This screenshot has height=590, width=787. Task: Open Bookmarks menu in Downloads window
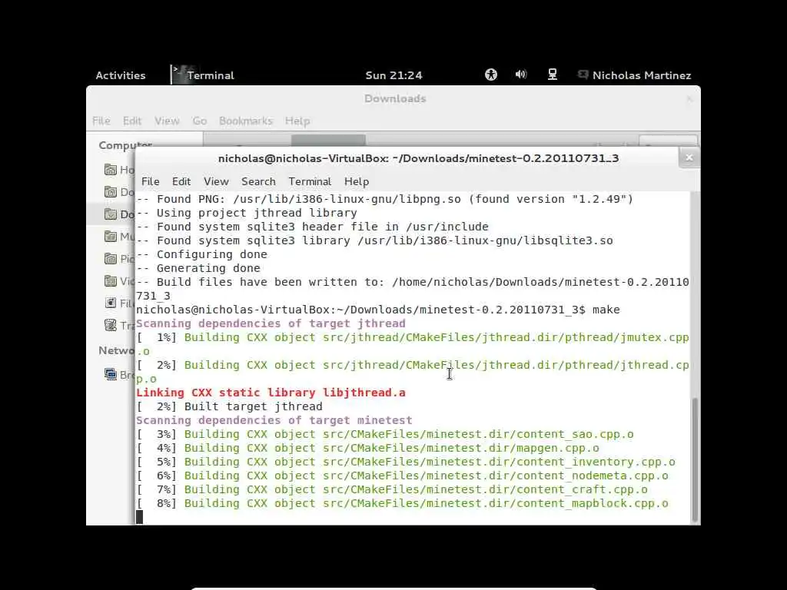245,121
